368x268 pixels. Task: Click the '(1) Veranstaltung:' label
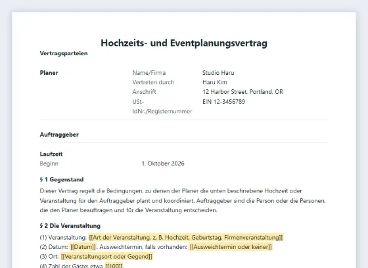pos(63,238)
